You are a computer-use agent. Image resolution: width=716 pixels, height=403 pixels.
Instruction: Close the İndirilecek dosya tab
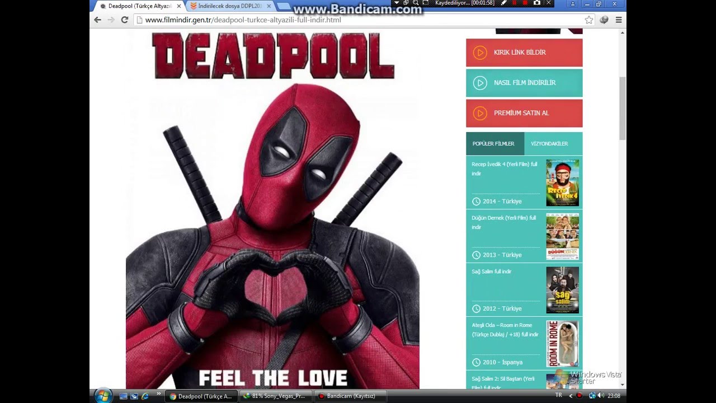pos(268,6)
